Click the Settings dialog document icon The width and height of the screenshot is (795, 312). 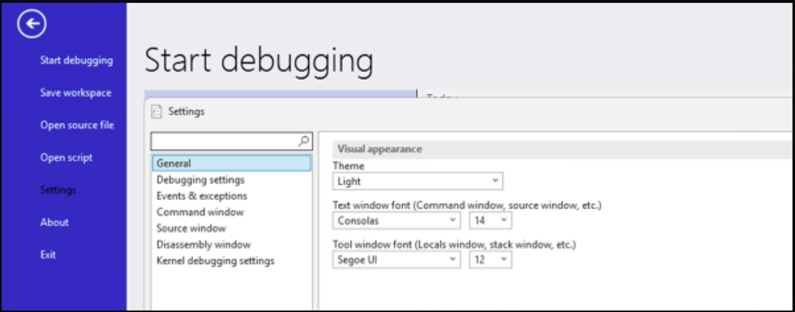[157, 111]
